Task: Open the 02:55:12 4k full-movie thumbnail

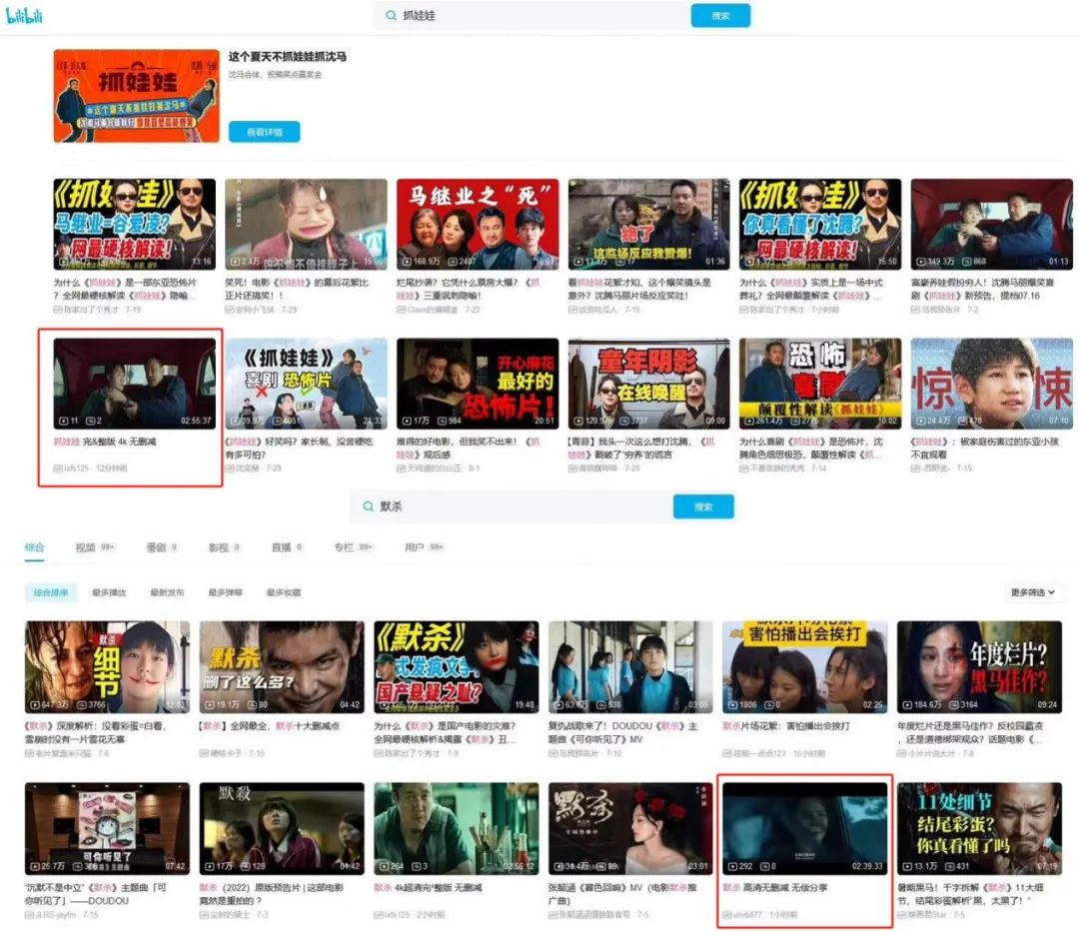Action: point(457,828)
